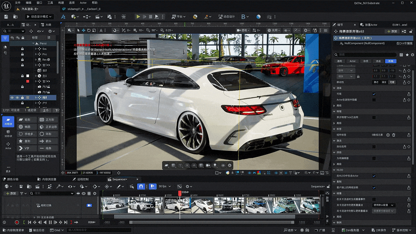Open the details panel settings gear
This screenshot has width=416, height=234.
[x=412, y=55]
